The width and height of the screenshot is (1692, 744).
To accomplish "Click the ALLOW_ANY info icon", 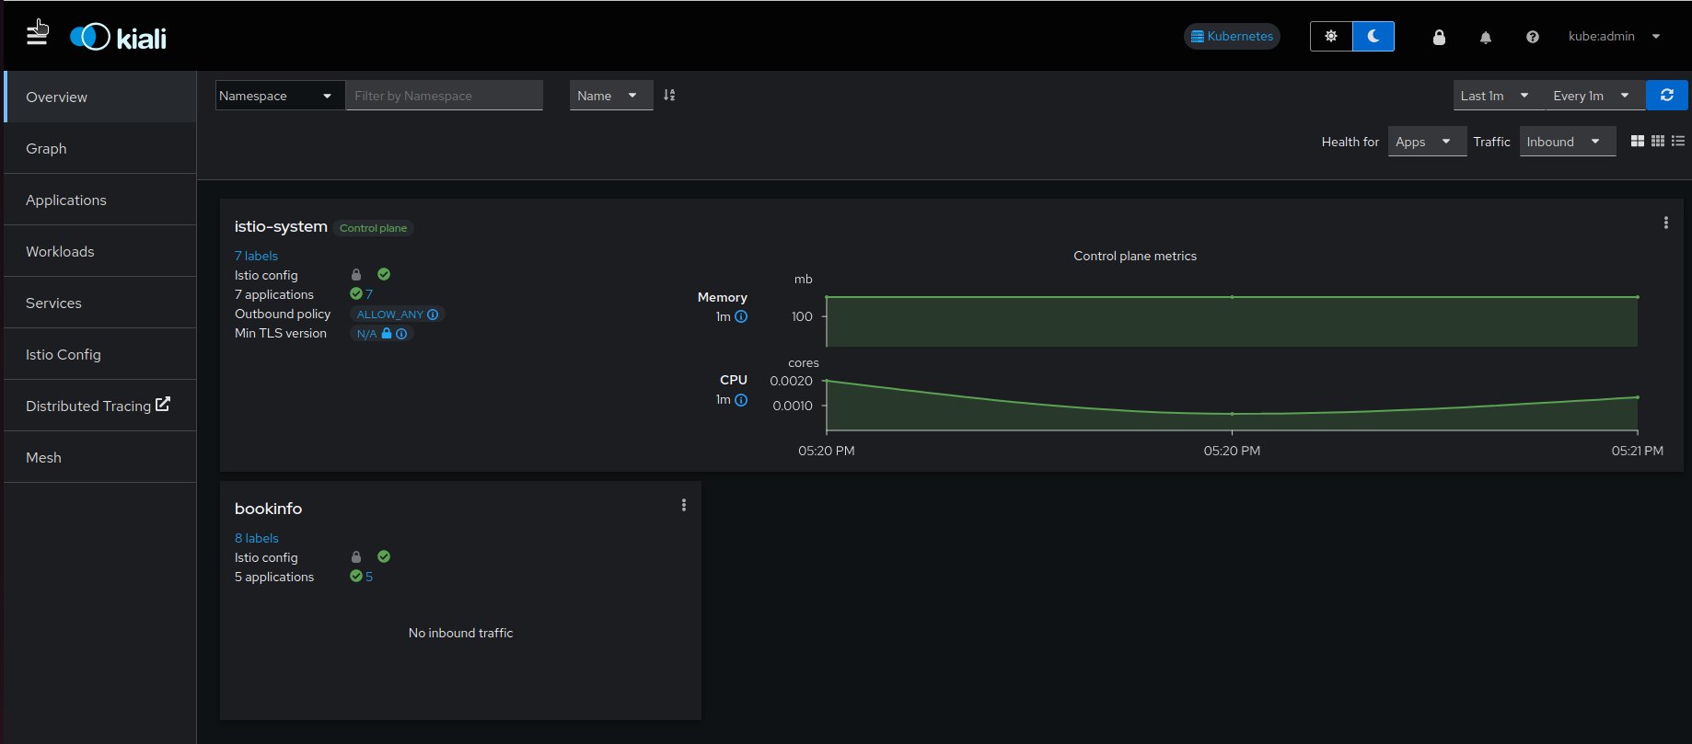I will [433, 315].
